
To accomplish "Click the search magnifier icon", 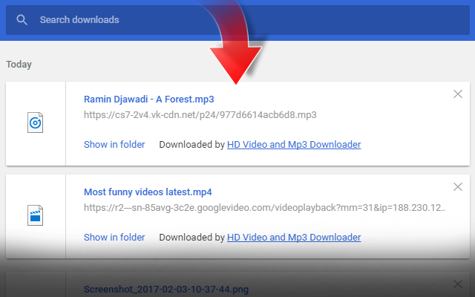I will click(22, 20).
